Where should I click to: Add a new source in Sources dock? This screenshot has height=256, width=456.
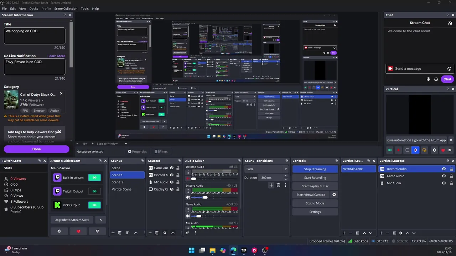pyautogui.click(x=150, y=233)
